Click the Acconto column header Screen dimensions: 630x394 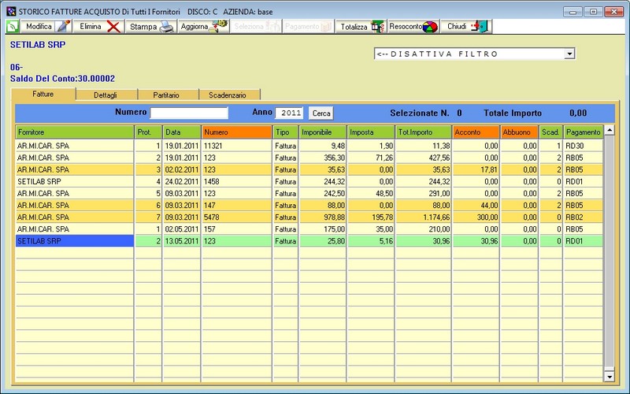[476, 132]
